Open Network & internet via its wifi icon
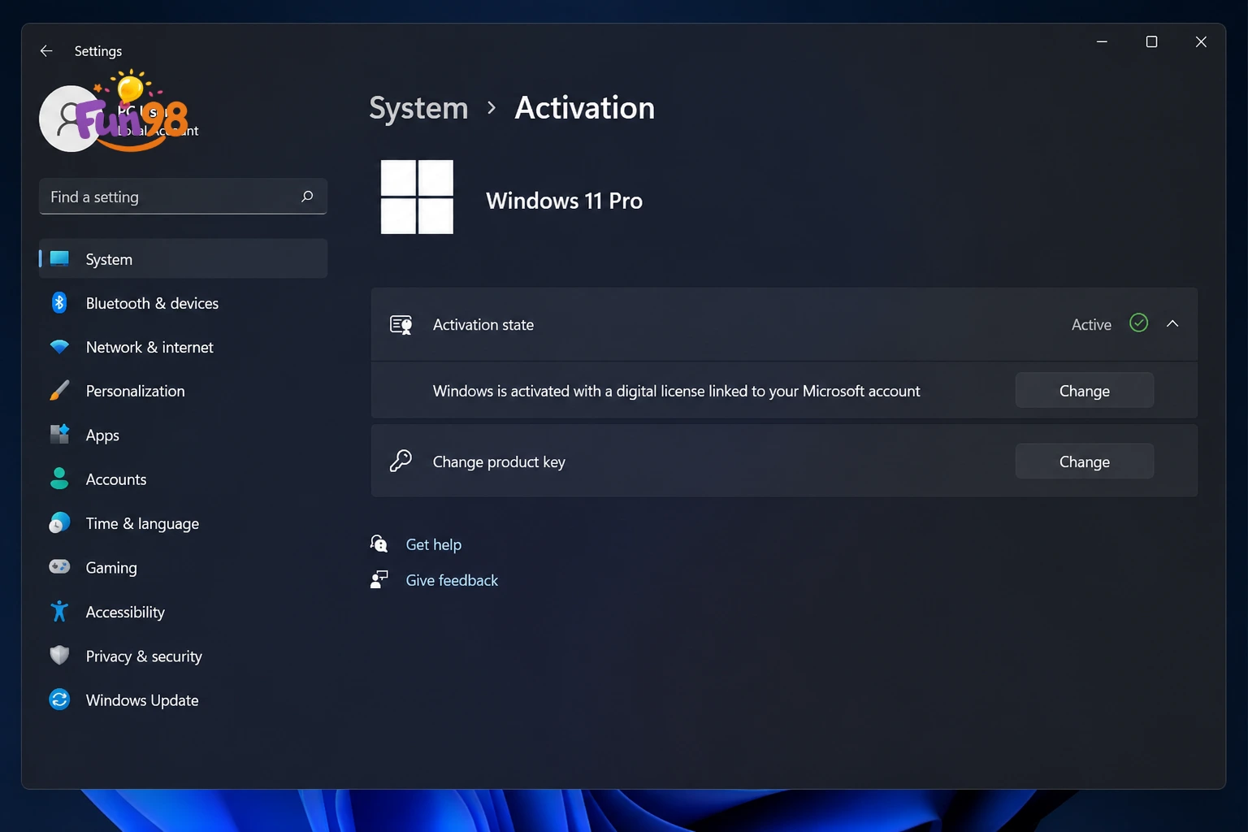Viewport: 1248px width, 832px height. (59, 347)
